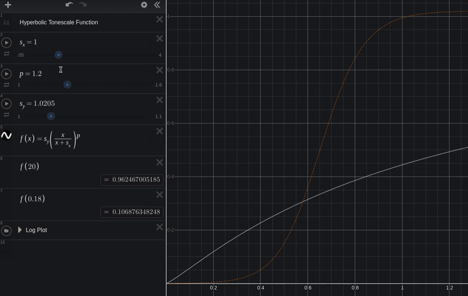The width and height of the screenshot is (468, 296).
Task: Edit the p slider upper limit 1.6
Action: tap(158, 85)
